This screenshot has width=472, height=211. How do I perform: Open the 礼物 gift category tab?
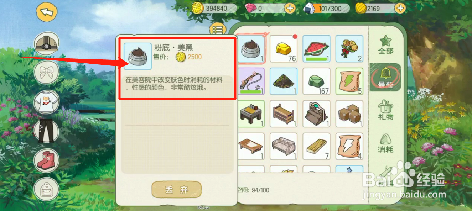coord(385,110)
